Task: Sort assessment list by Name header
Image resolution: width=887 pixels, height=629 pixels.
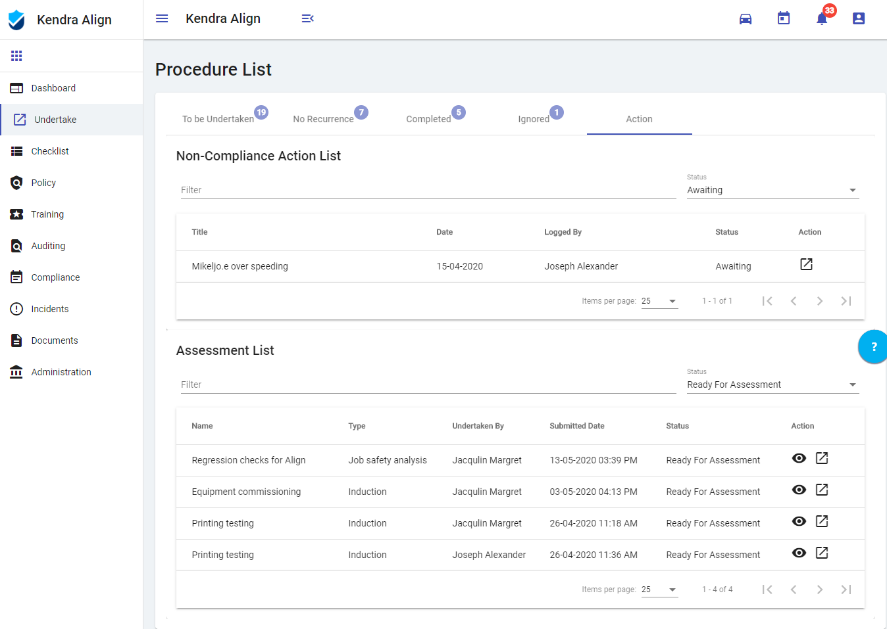Action: click(x=202, y=426)
